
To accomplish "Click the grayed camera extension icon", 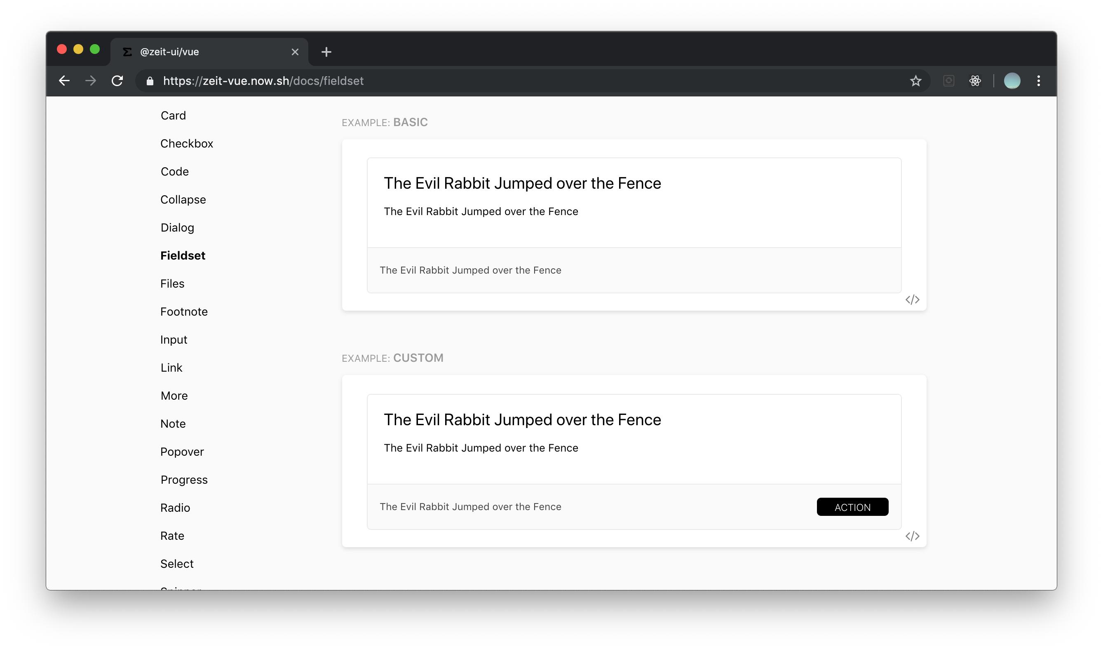I will 948,81.
